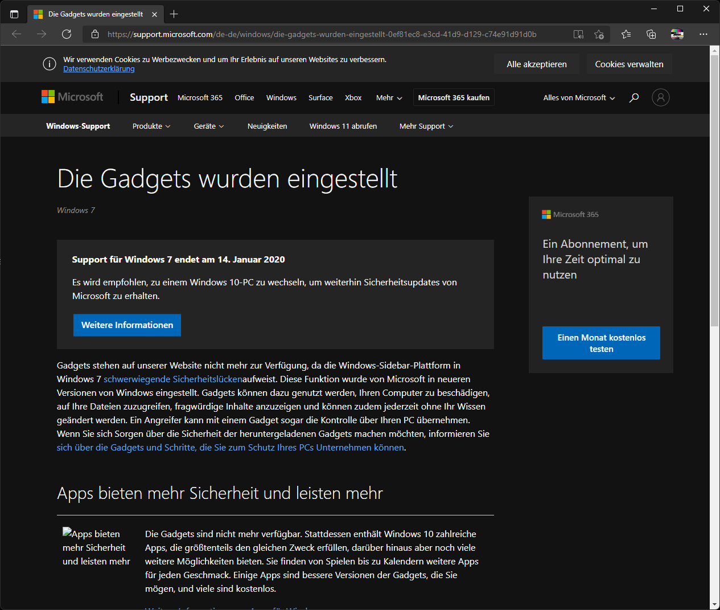Reload the page with the refresh icon
Image resolution: width=720 pixels, height=610 pixels.
pos(67,34)
